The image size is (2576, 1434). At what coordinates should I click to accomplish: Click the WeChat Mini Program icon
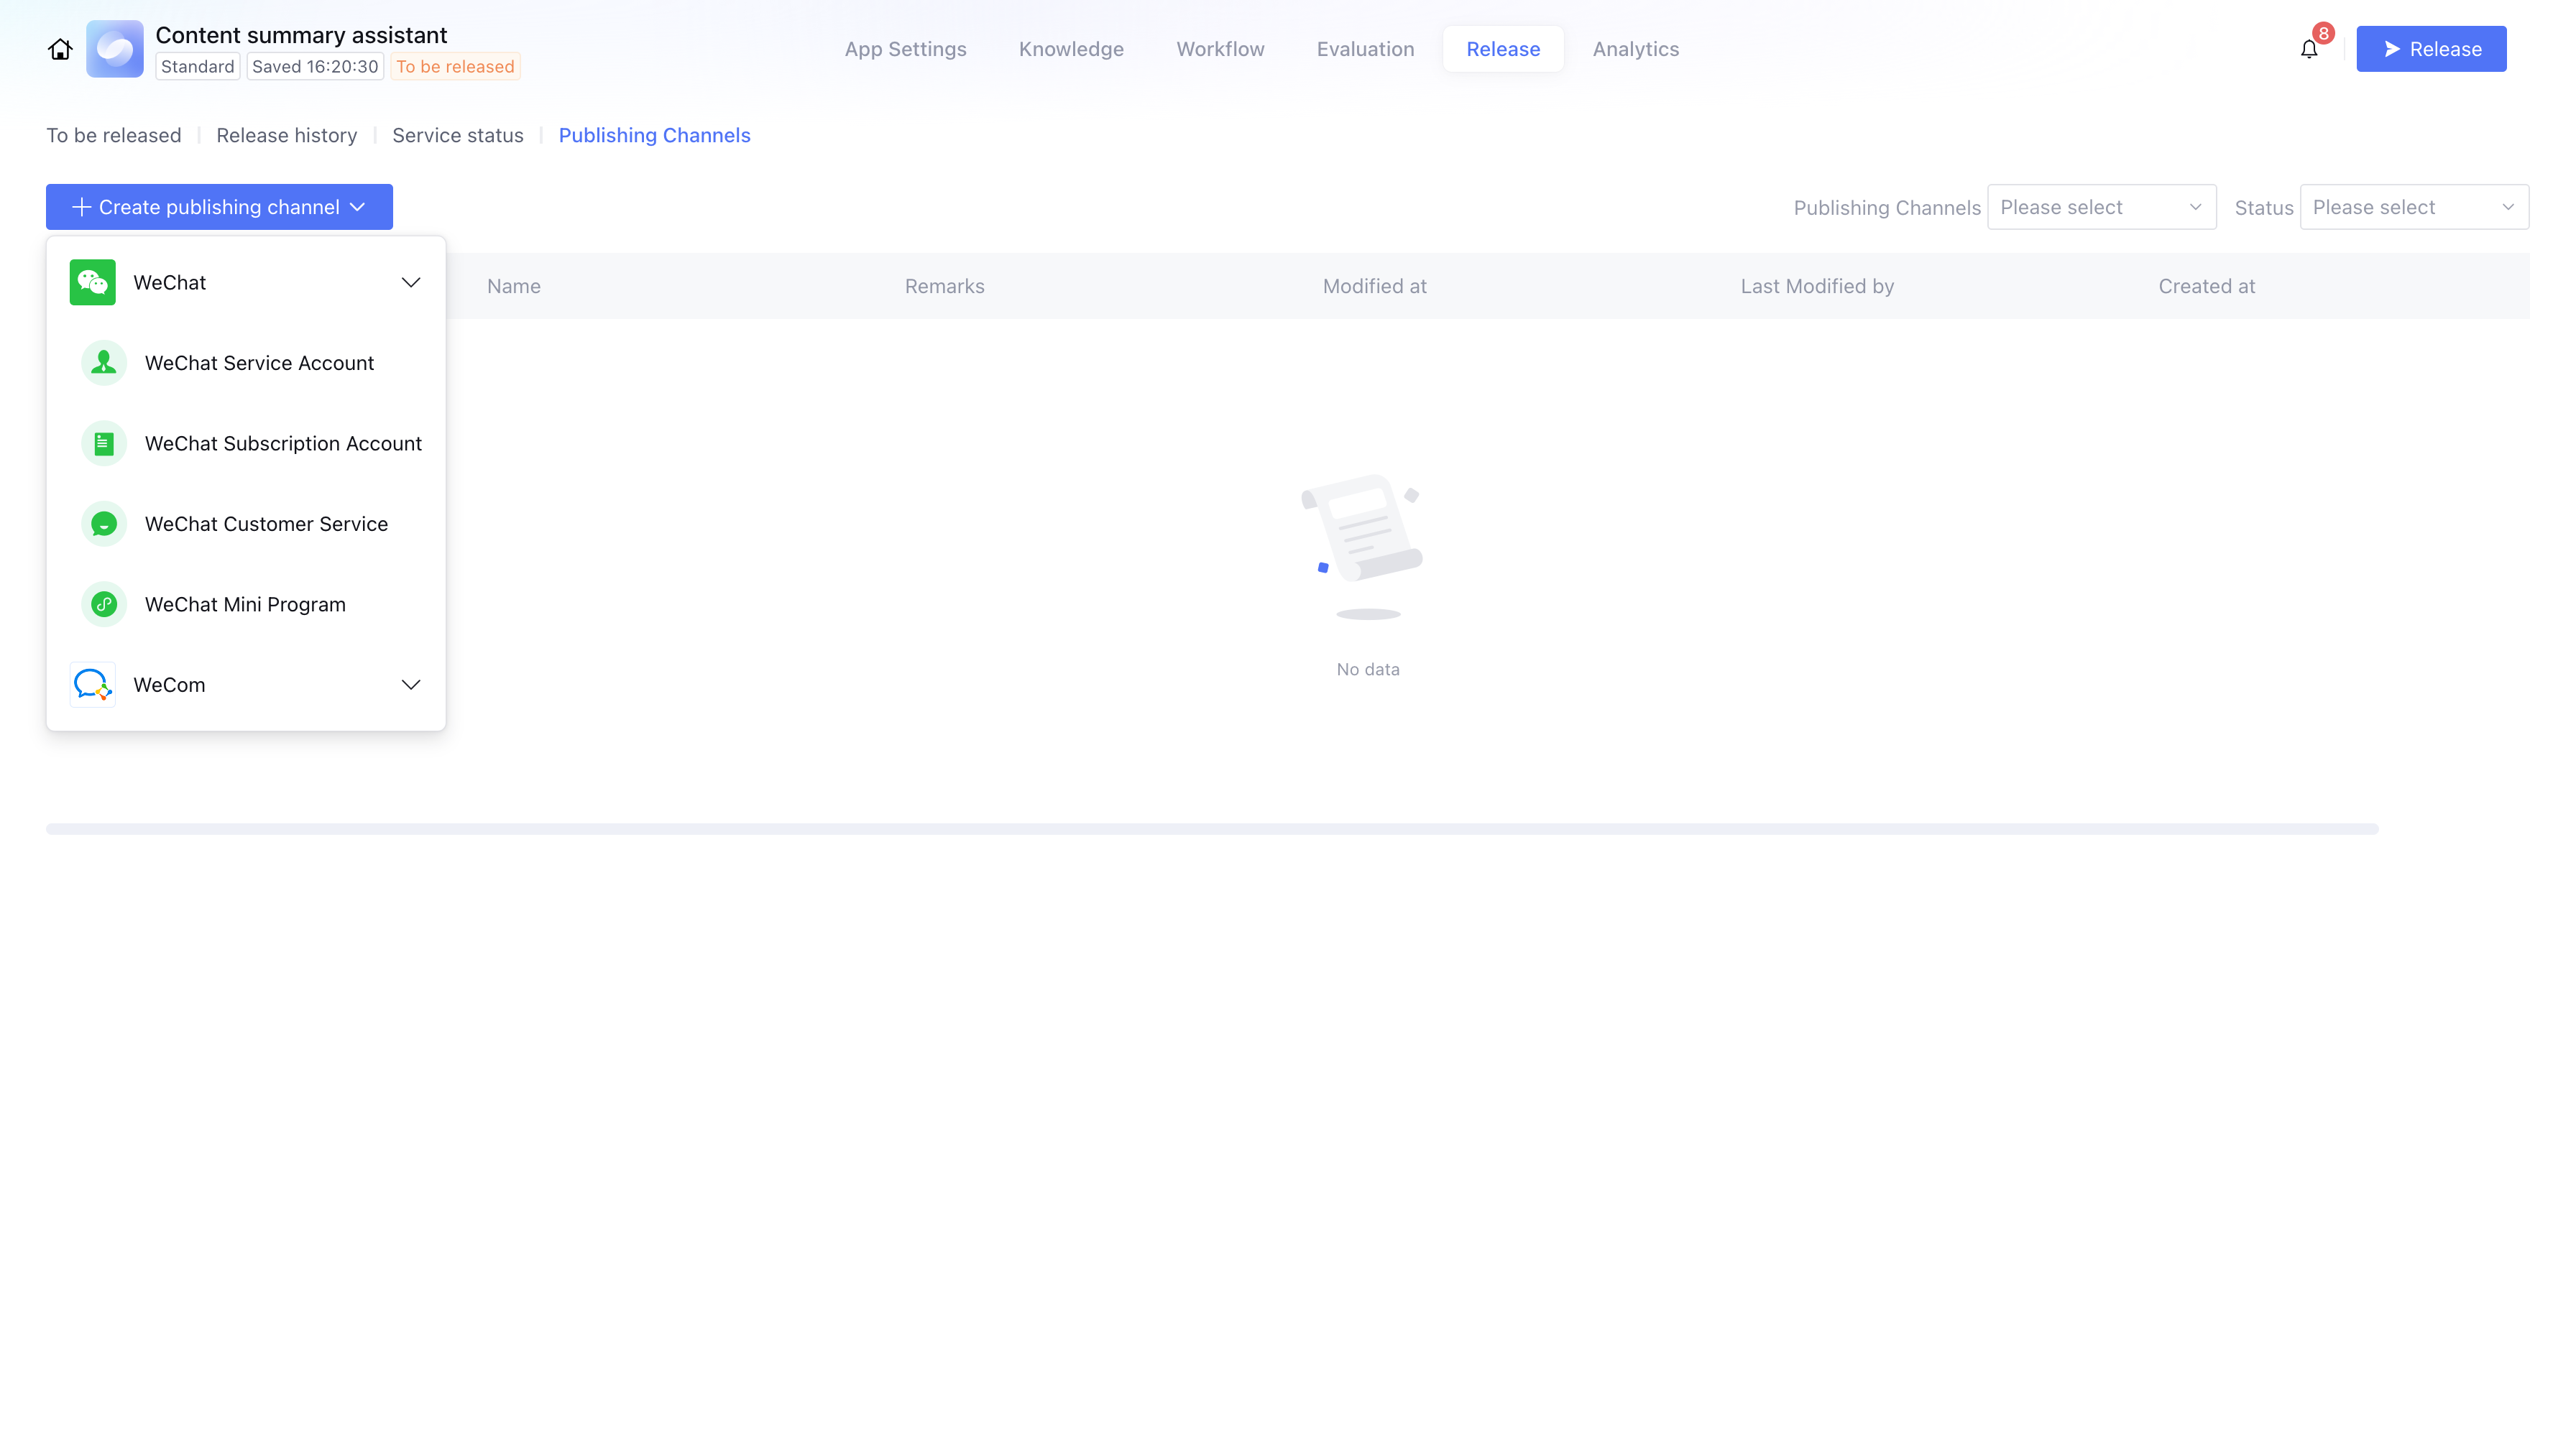click(x=104, y=605)
